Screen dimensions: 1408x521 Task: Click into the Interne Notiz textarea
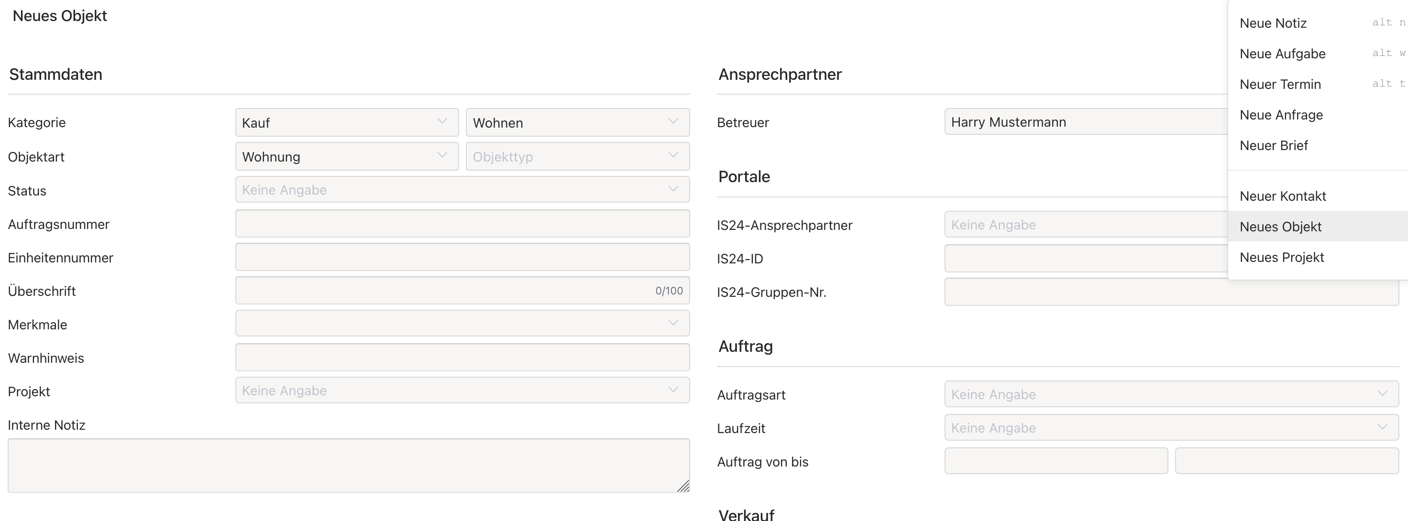349,466
